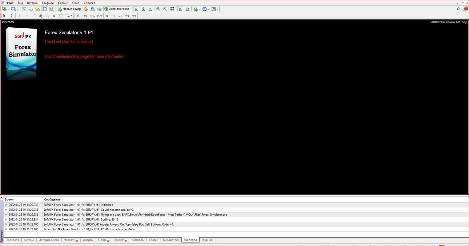
Task: Switch timeframe to M30
Action: tap(100, 16)
